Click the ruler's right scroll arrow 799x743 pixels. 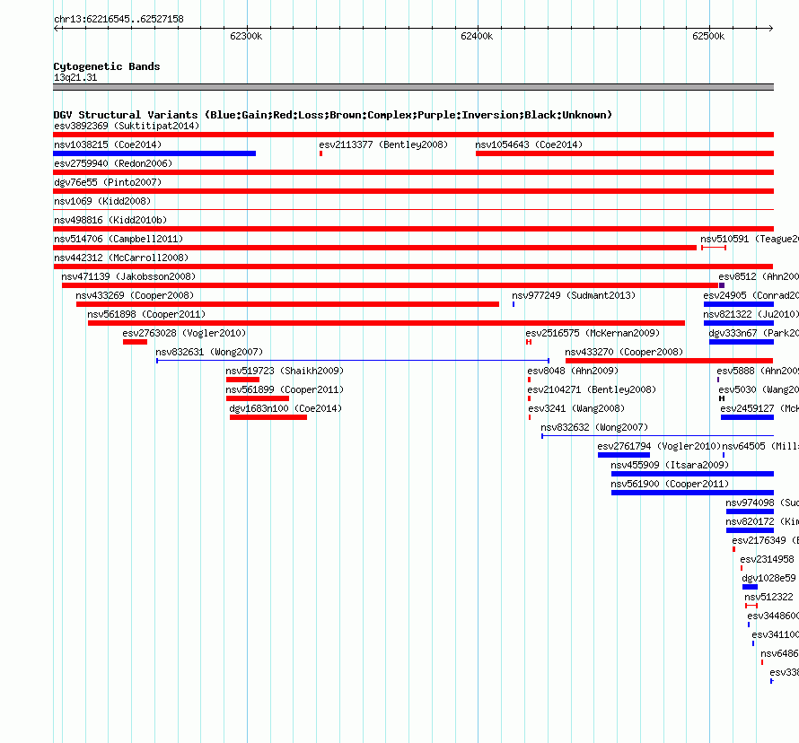(x=771, y=28)
